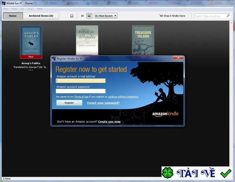Click the Kindle Store shopping cart icon
This screenshot has width=235, height=182.
coord(161,16)
